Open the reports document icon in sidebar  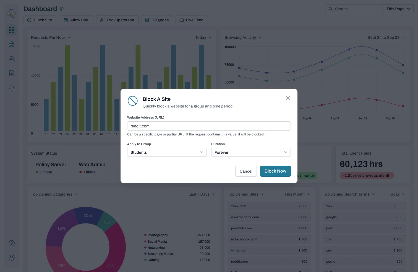(12, 73)
